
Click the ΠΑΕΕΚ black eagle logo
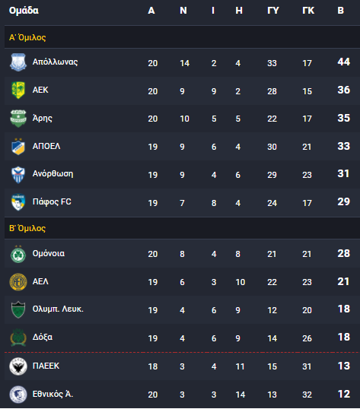point(18,366)
